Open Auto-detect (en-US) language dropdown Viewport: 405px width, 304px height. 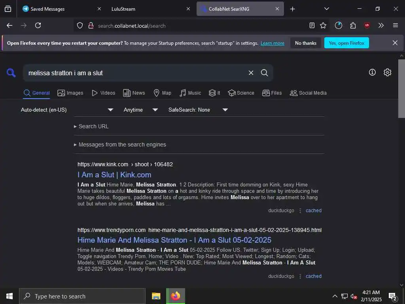tap(67, 110)
